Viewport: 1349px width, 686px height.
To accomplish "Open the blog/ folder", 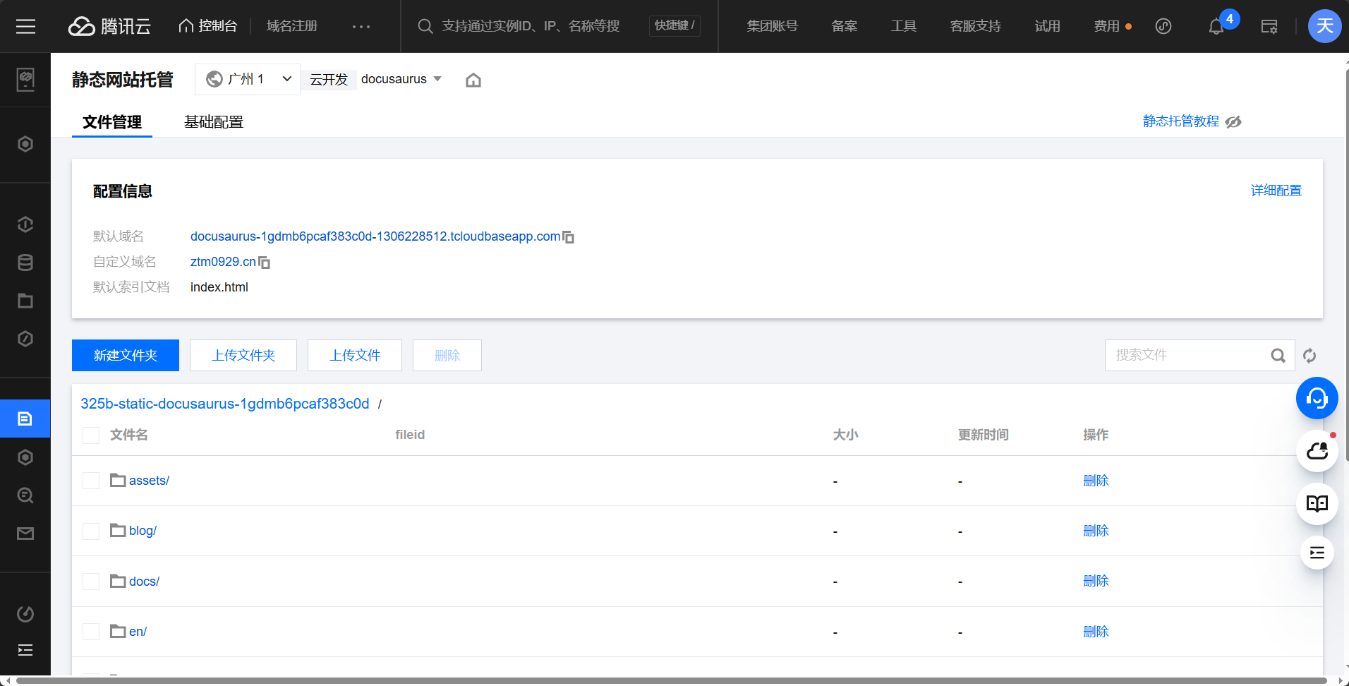I will tap(143, 531).
